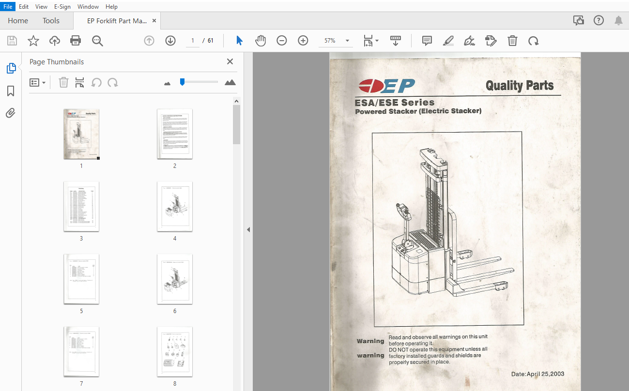This screenshot has width=629, height=391.
Task: Add a sticky note comment
Action: 427,41
